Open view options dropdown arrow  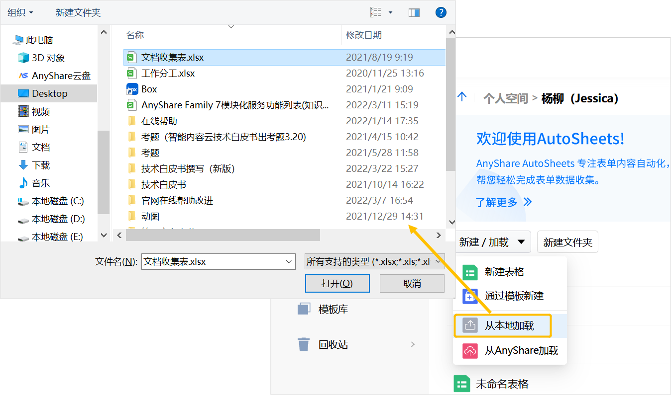[x=390, y=12]
